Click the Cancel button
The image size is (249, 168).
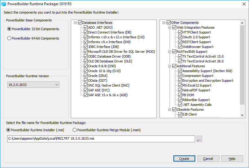click(x=208, y=159)
